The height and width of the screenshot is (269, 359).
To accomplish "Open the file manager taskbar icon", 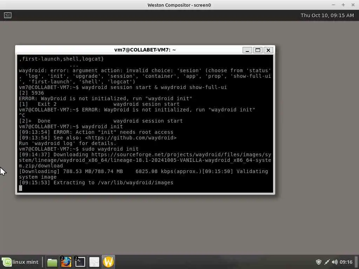I will point(52,262).
